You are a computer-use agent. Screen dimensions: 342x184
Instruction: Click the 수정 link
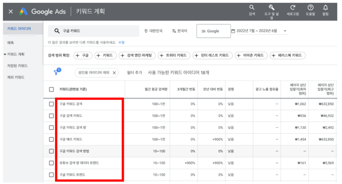coord(121,42)
